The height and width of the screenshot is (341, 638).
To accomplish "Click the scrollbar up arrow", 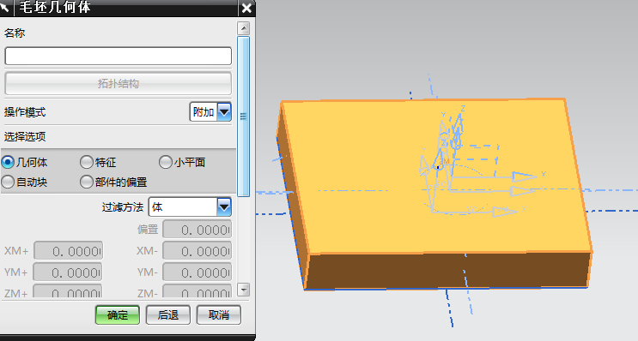I will pyautogui.click(x=243, y=28).
